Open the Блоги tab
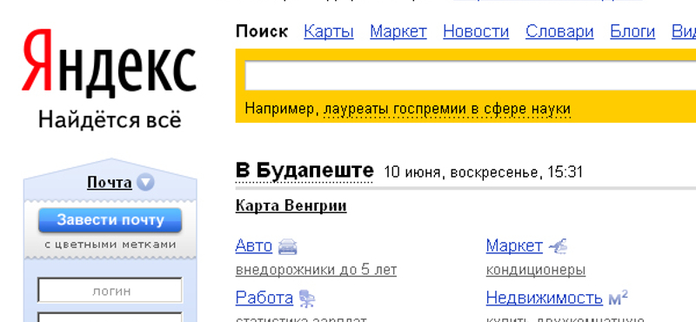 (632, 31)
